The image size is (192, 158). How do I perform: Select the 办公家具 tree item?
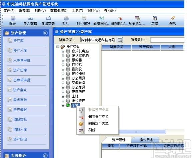(78, 87)
